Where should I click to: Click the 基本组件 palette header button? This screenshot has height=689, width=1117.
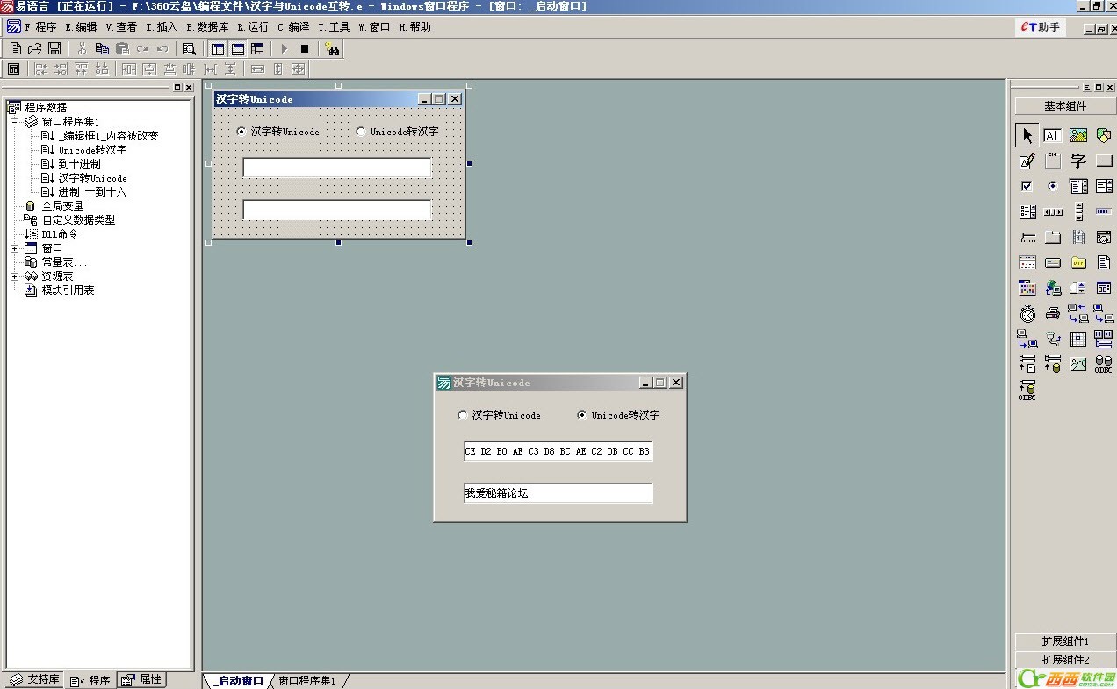click(1064, 106)
